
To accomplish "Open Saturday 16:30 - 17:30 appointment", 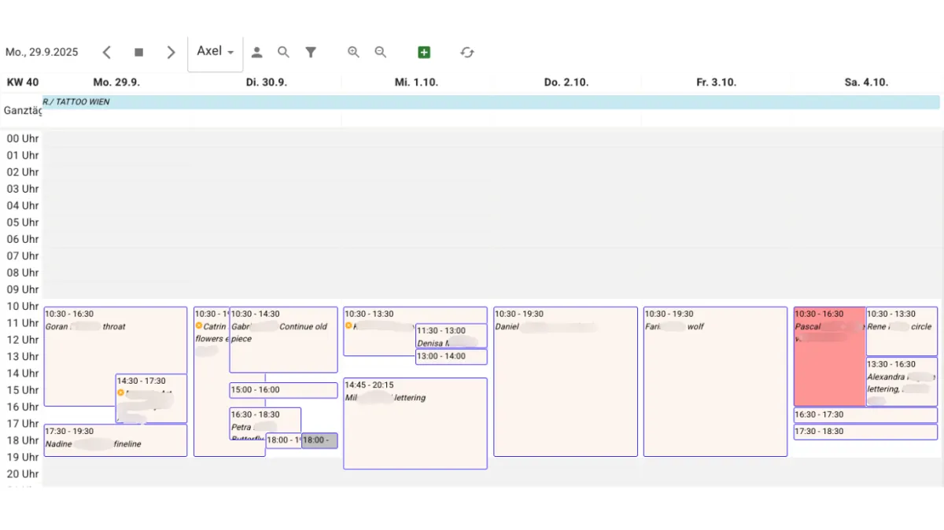I will click(865, 415).
